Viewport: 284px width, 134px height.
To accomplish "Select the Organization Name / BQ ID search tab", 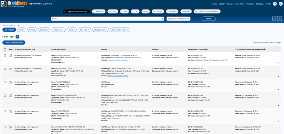I will 77,11.
